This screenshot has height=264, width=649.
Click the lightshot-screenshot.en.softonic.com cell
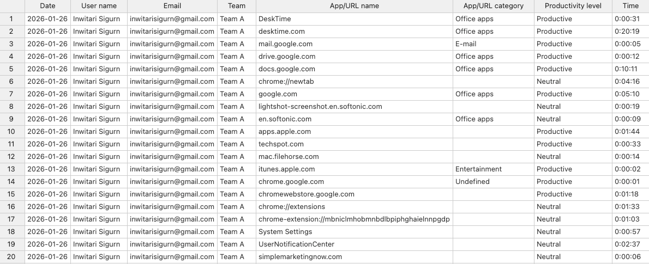354,107
